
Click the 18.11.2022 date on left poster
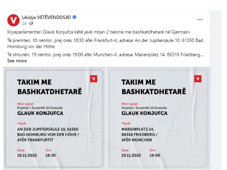coord(27,155)
